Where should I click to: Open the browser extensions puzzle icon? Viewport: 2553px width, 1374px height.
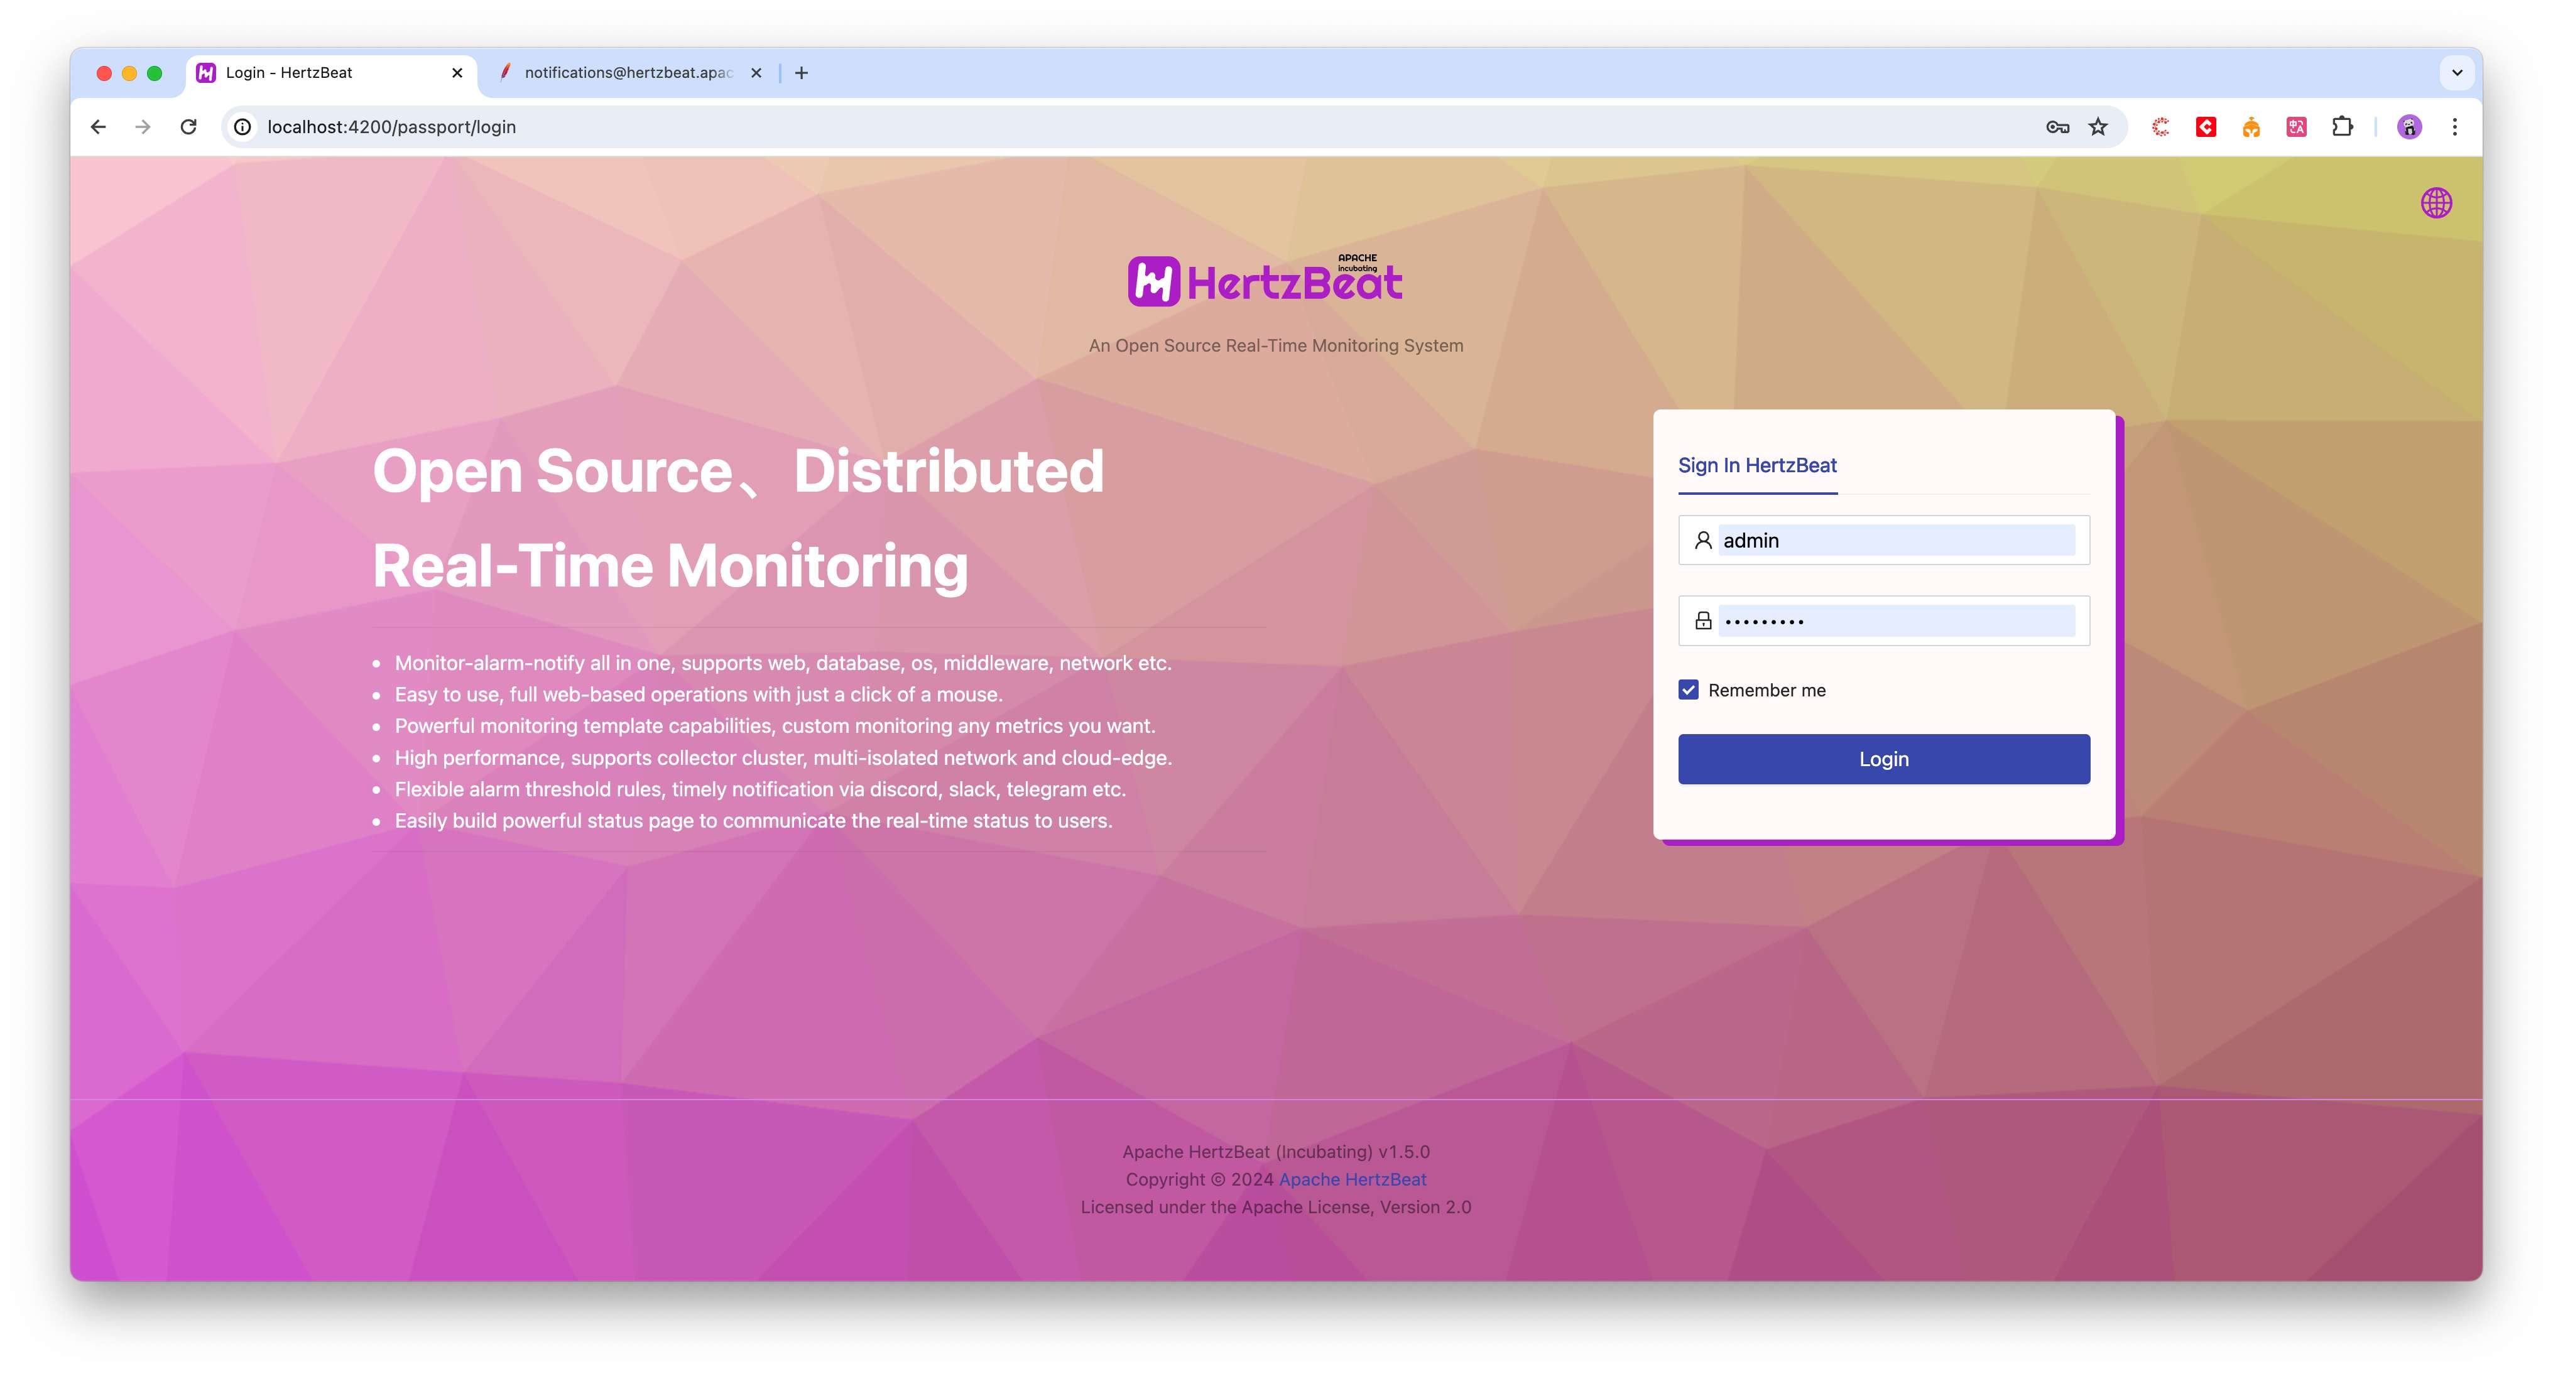(x=2342, y=127)
